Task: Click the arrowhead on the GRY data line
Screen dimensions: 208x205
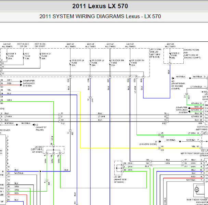Action: point(21,81)
